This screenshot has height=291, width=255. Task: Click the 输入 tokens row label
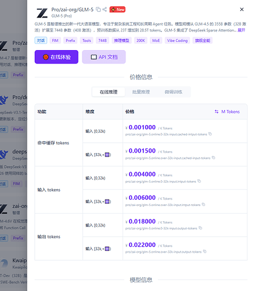[49, 190]
